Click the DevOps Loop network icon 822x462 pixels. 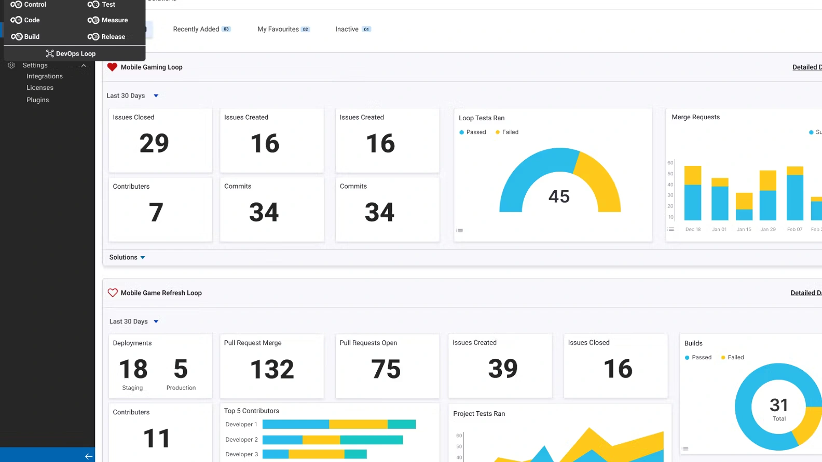[x=50, y=54]
